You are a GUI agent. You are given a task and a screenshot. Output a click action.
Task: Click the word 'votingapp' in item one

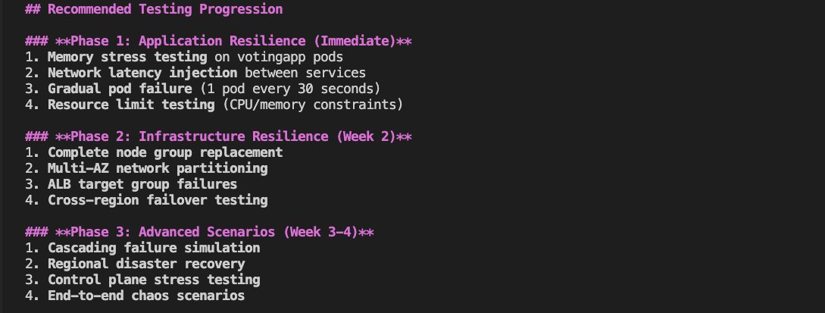[x=271, y=57]
